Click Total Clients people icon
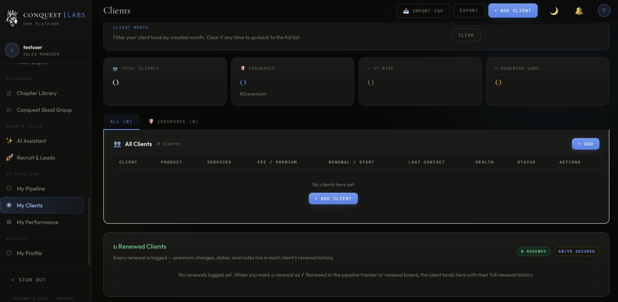The image size is (618, 302). (x=115, y=69)
